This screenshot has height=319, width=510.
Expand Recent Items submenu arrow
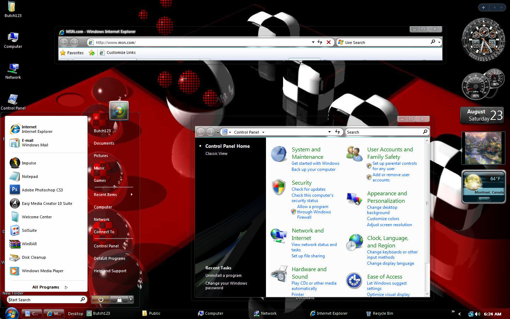coord(132,195)
